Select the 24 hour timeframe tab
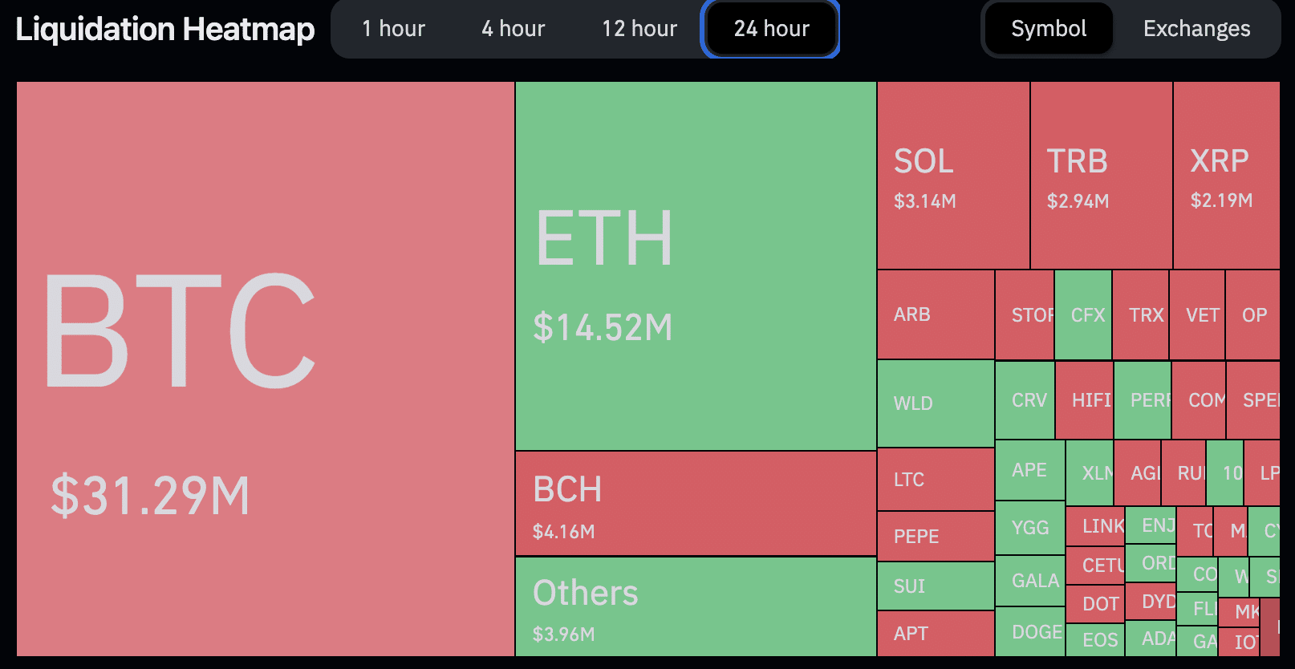The height and width of the screenshot is (669, 1295). [771, 29]
